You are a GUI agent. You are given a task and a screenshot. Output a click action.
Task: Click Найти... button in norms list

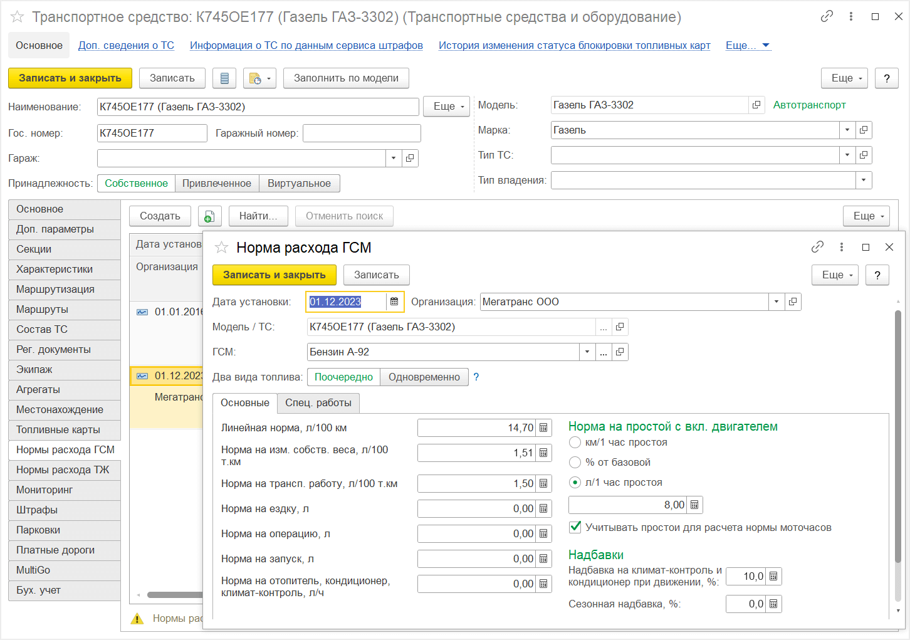point(258,216)
